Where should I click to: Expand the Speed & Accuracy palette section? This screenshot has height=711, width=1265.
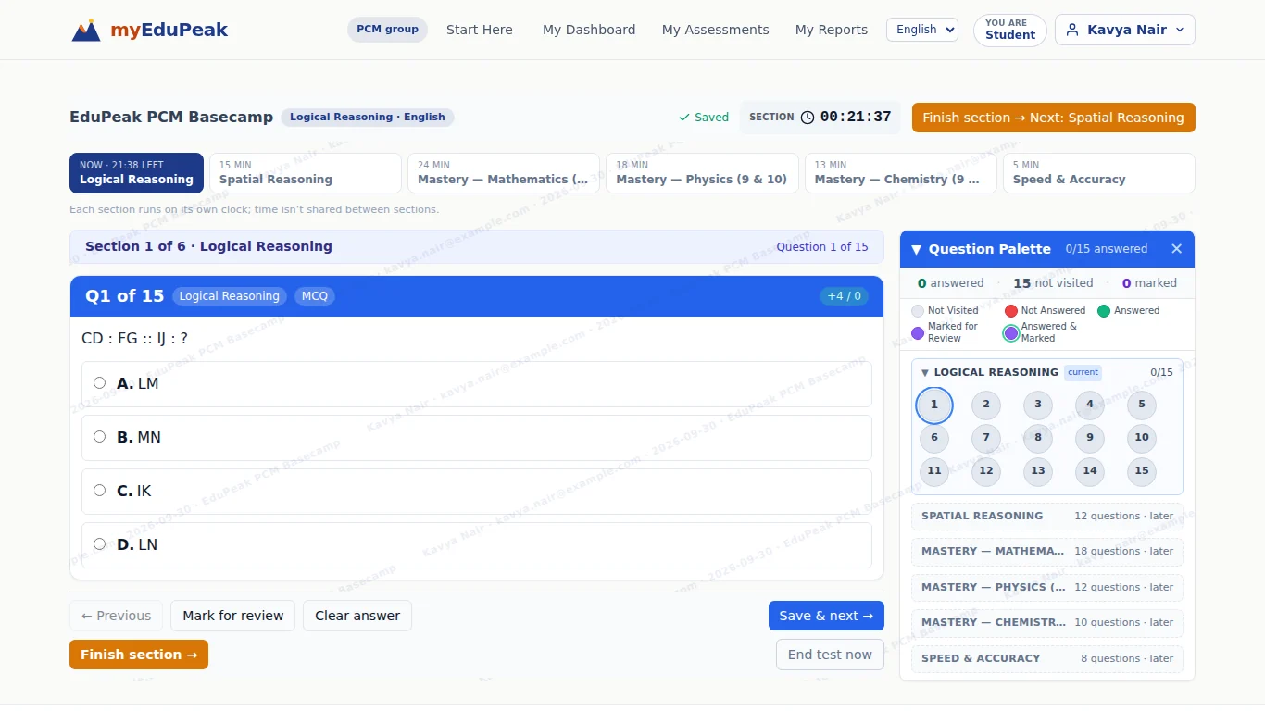tap(1047, 658)
